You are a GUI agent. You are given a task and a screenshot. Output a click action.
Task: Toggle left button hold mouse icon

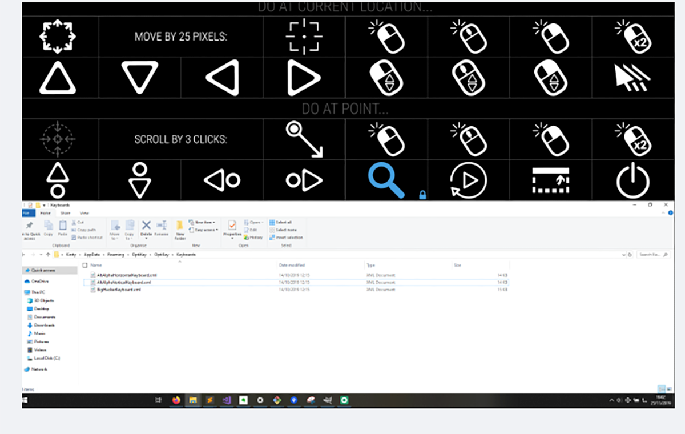386,78
